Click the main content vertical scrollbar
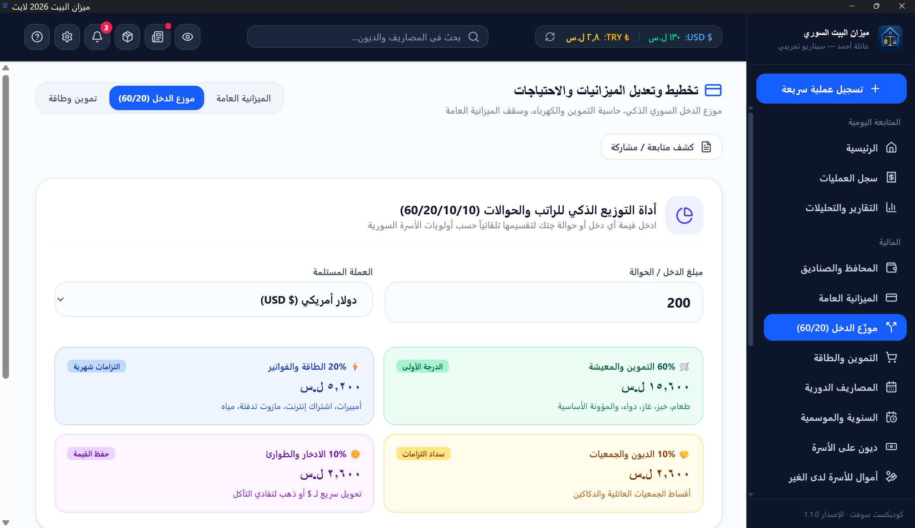The height and width of the screenshot is (528, 915). 5,226
